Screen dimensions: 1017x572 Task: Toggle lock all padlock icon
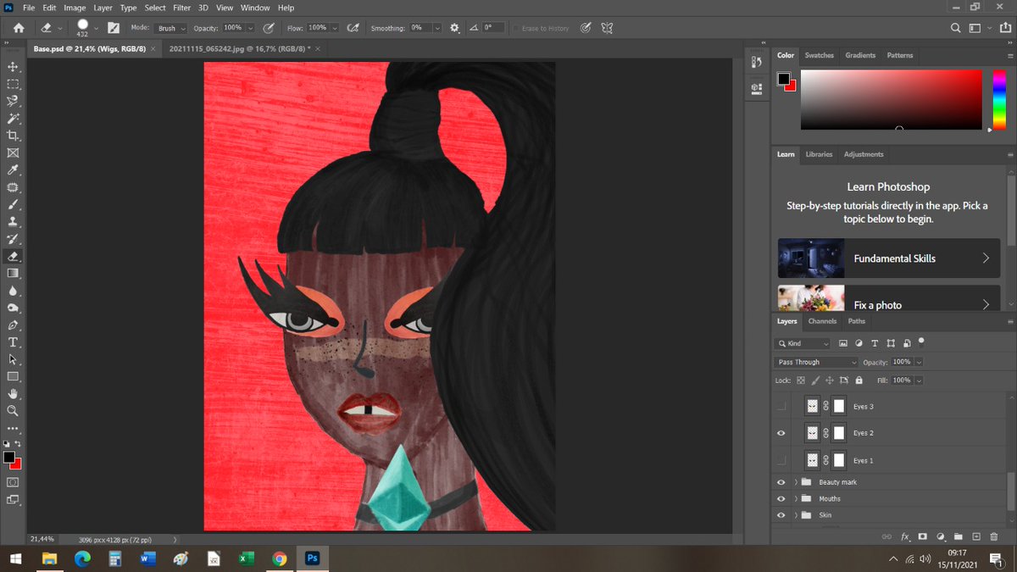(x=859, y=380)
